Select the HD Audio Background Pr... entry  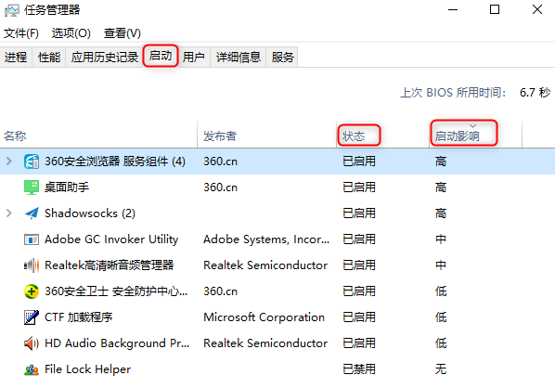117,343
